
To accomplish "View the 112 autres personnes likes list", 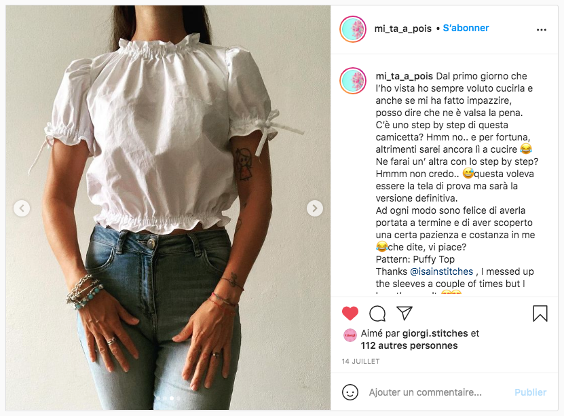I will 409,345.
